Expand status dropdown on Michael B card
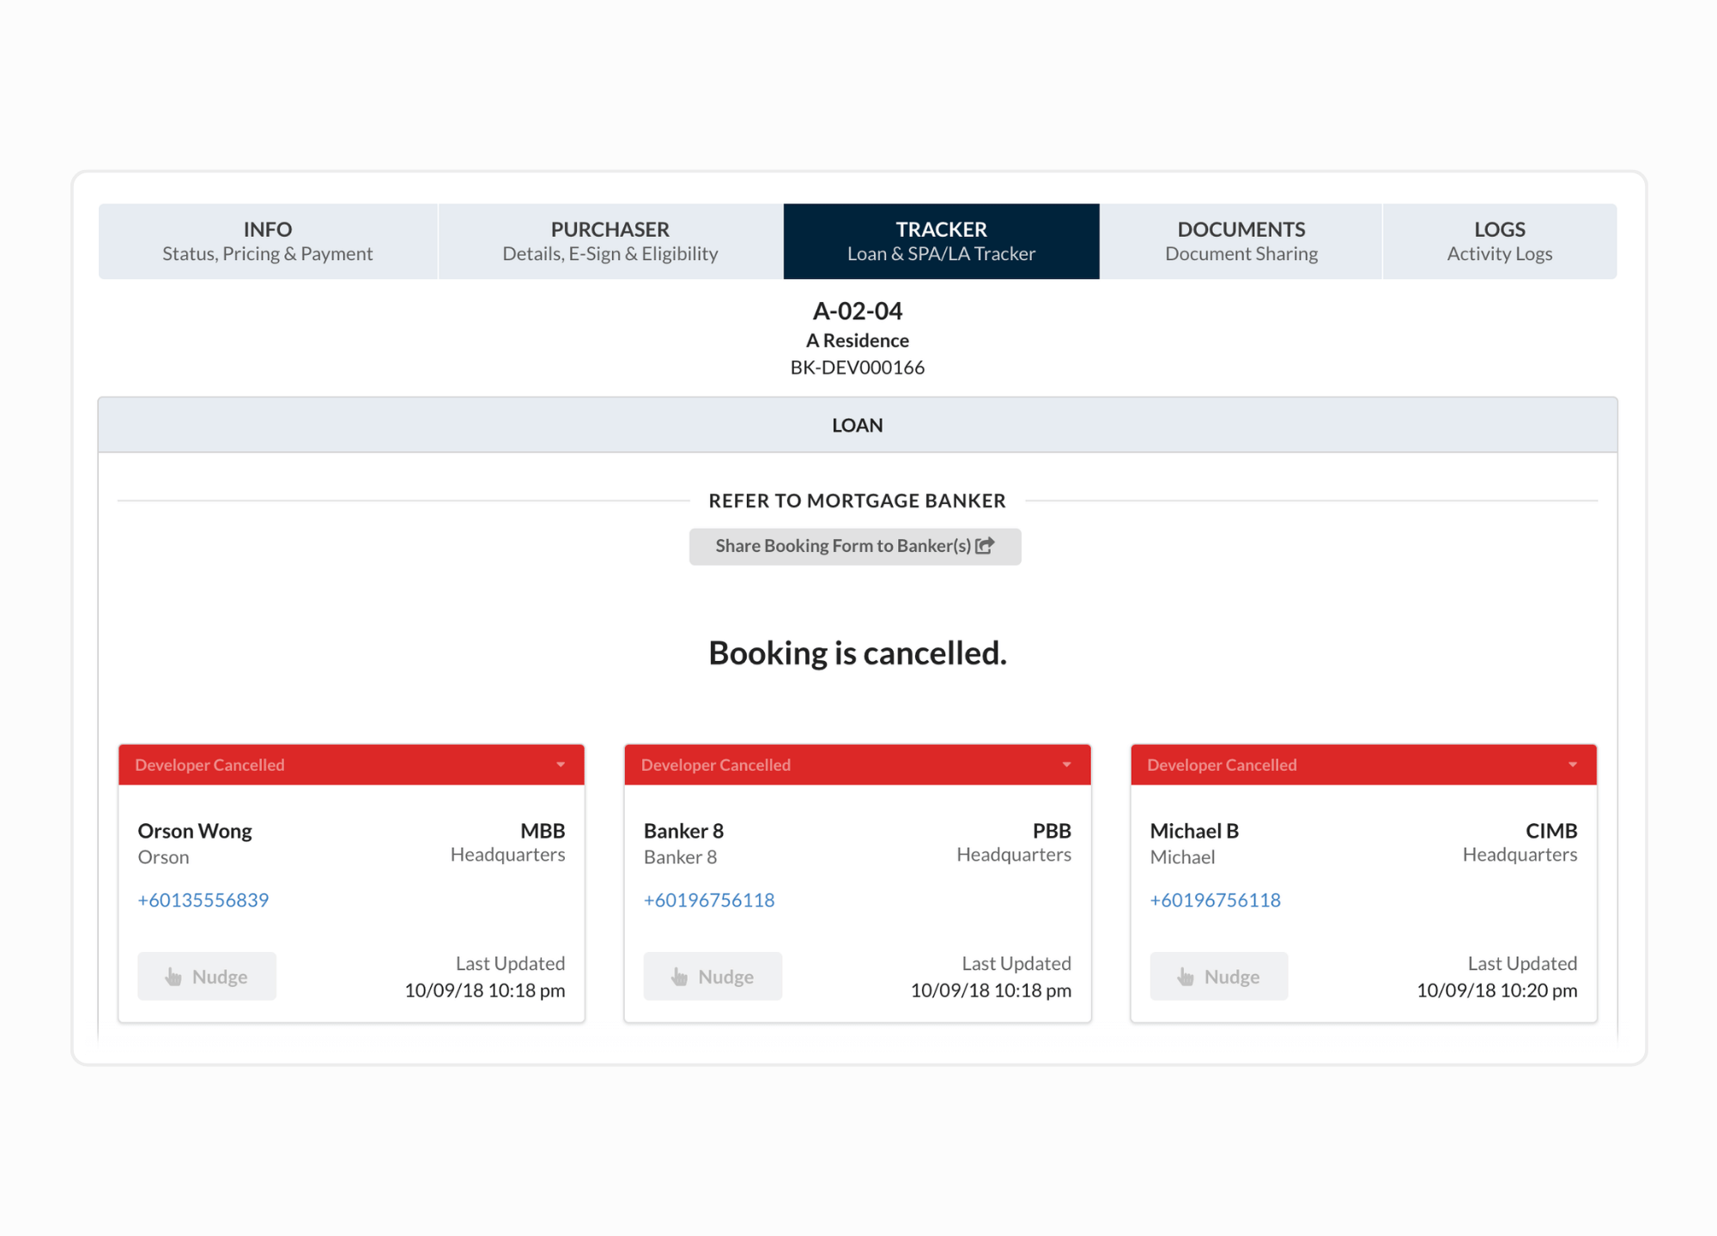 click(1573, 764)
